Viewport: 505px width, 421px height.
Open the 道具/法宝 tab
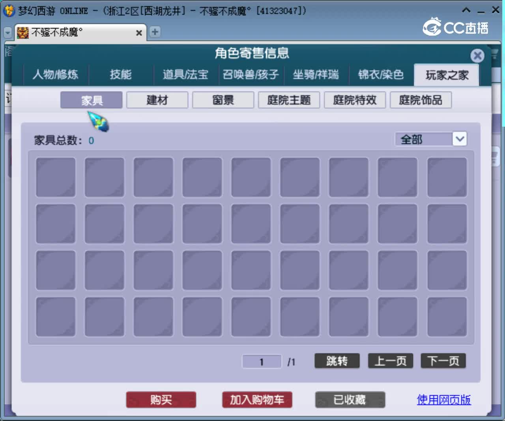[x=185, y=75]
